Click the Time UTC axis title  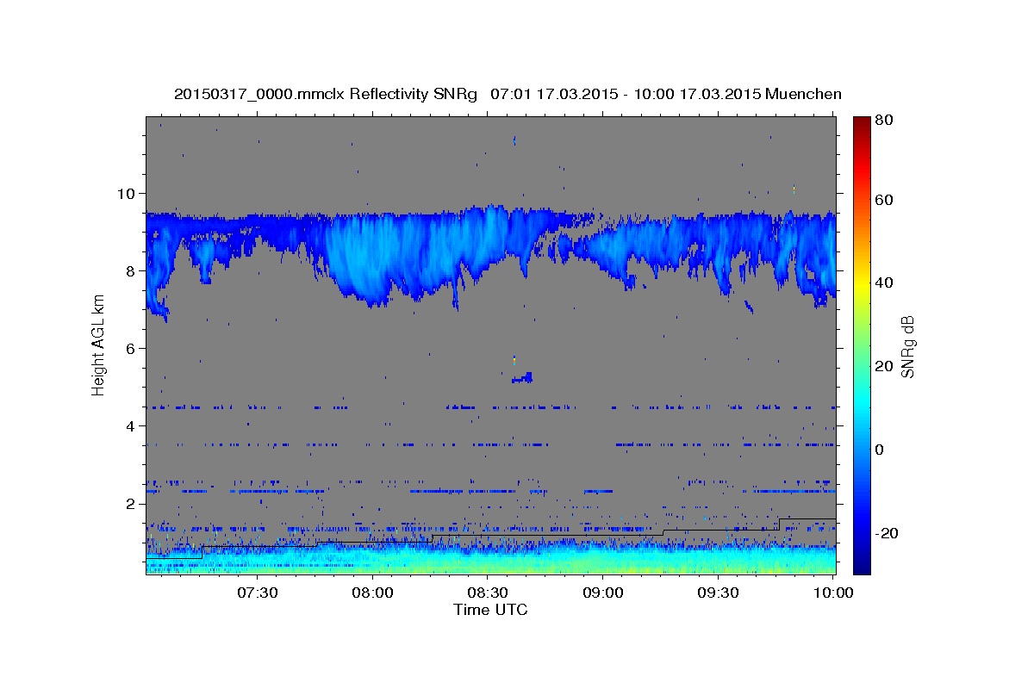490,610
